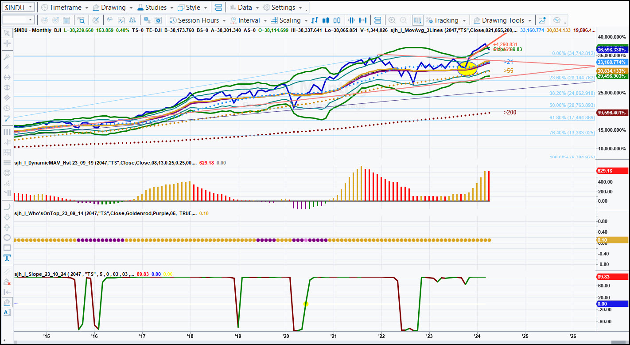The image size is (630, 345).
Task: Click the 36,598.330% blue price label
Action: 612,50
